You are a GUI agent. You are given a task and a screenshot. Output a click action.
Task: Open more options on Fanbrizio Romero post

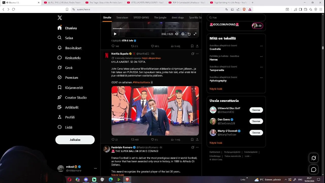[x=197, y=147]
